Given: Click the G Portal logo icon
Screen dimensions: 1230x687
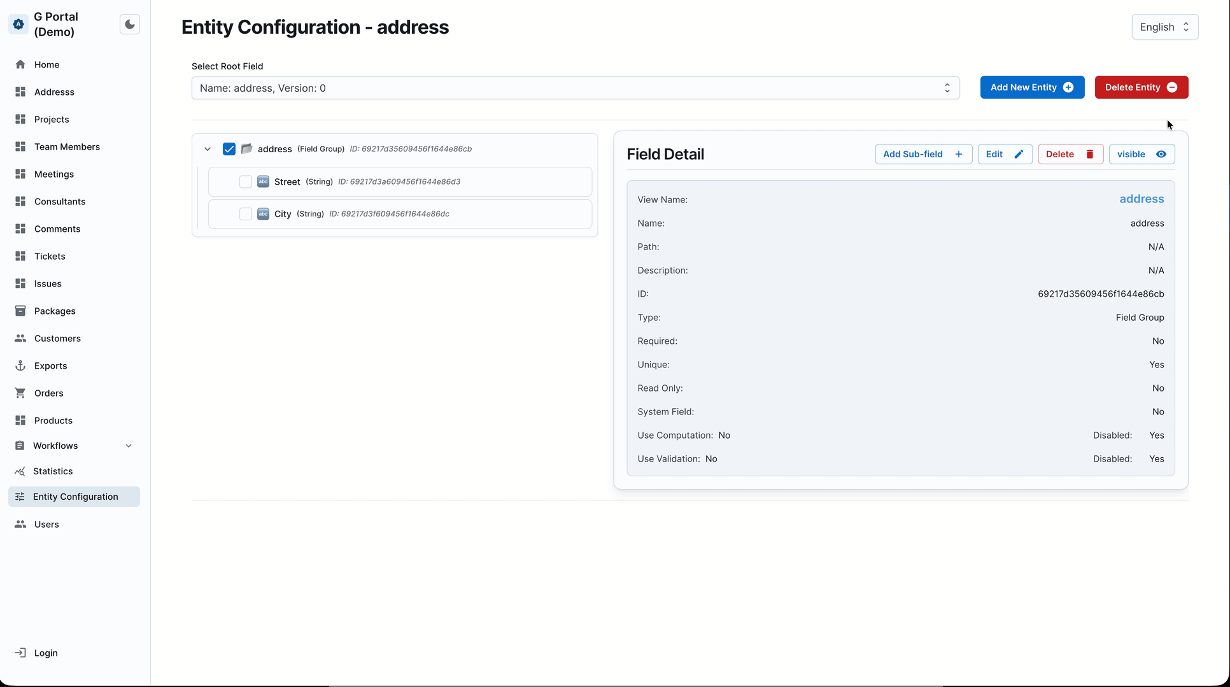Looking at the screenshot, I should [x=18, y=24].
